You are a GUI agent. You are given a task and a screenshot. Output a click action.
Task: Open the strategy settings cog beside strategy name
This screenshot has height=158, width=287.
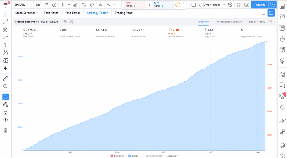(x=65, y=22)
